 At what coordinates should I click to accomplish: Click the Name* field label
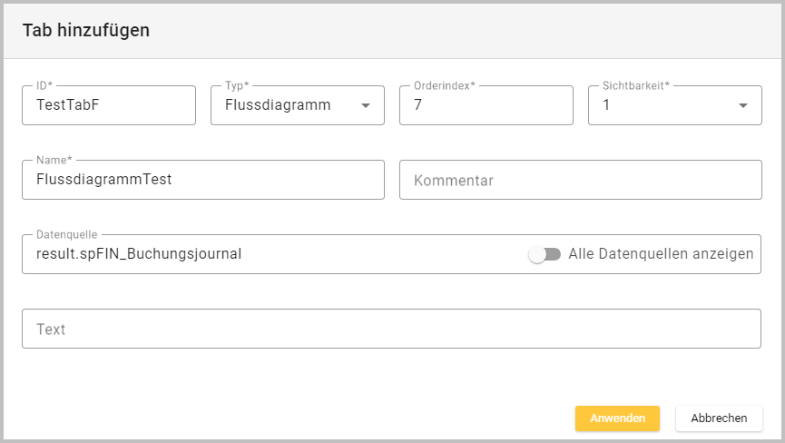point(54,160)
